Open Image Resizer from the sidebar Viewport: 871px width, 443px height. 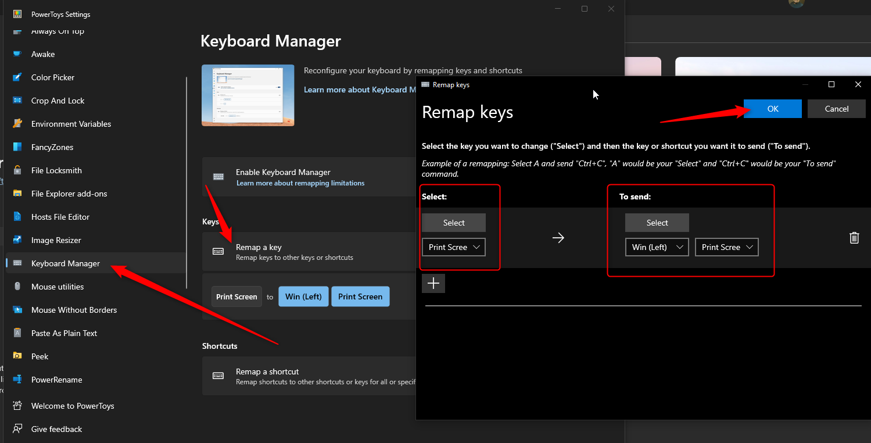(19, 240)
